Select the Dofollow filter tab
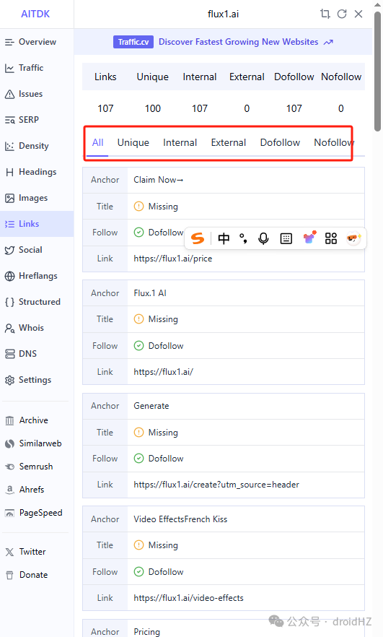Image resolution: width=383 pixels, height=637 pixels. coord(280,142)
